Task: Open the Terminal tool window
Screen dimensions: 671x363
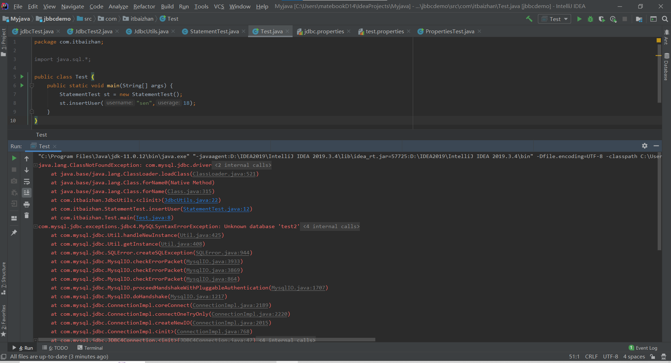Action: click(90, 348)
